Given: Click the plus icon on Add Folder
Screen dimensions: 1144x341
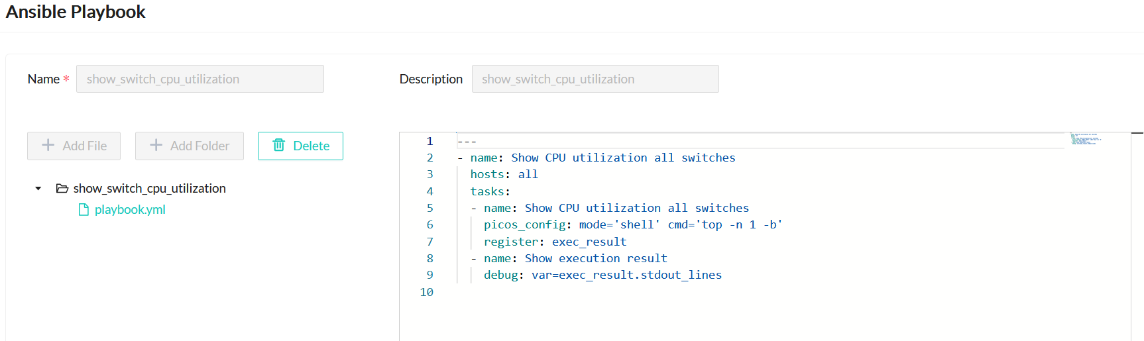Looking at the screenshot, I should [x=156, y=146].
